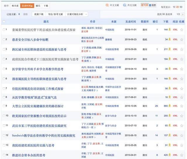Go to next results page arrow
Screen dimensions: 187x159
(182, 14)
